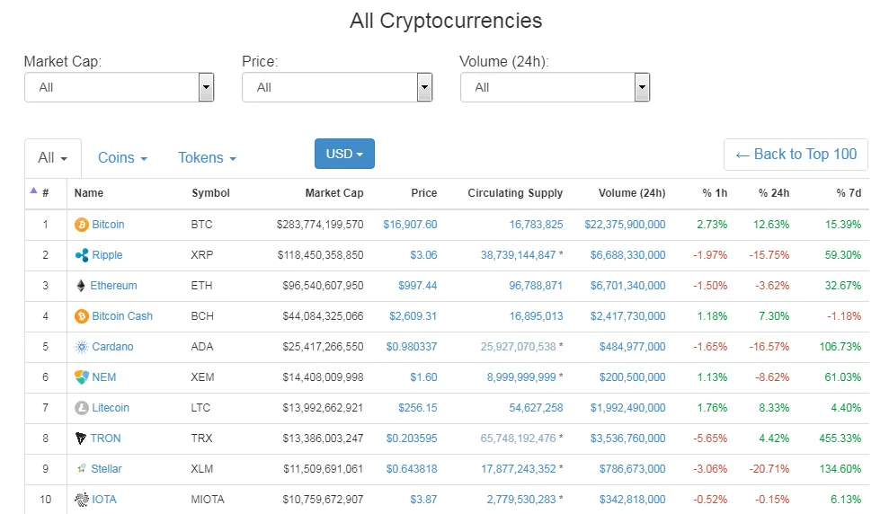Select the MIOTA symbol cell
Image resolution: width=889 pixels, height=514 pixels.
[208, 500]
